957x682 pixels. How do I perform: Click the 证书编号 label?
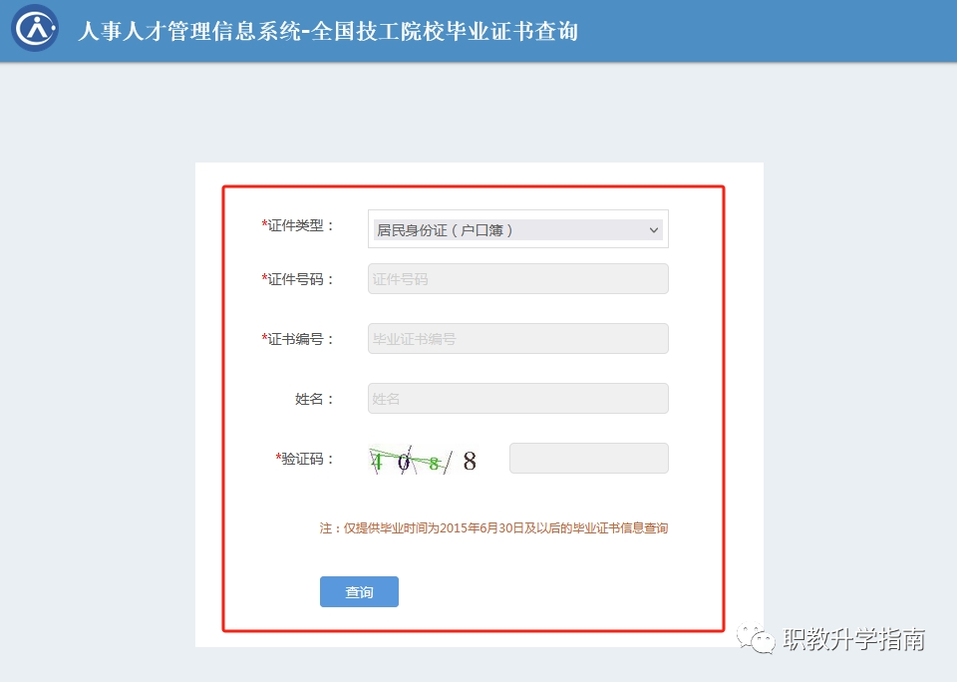point(298,339)
